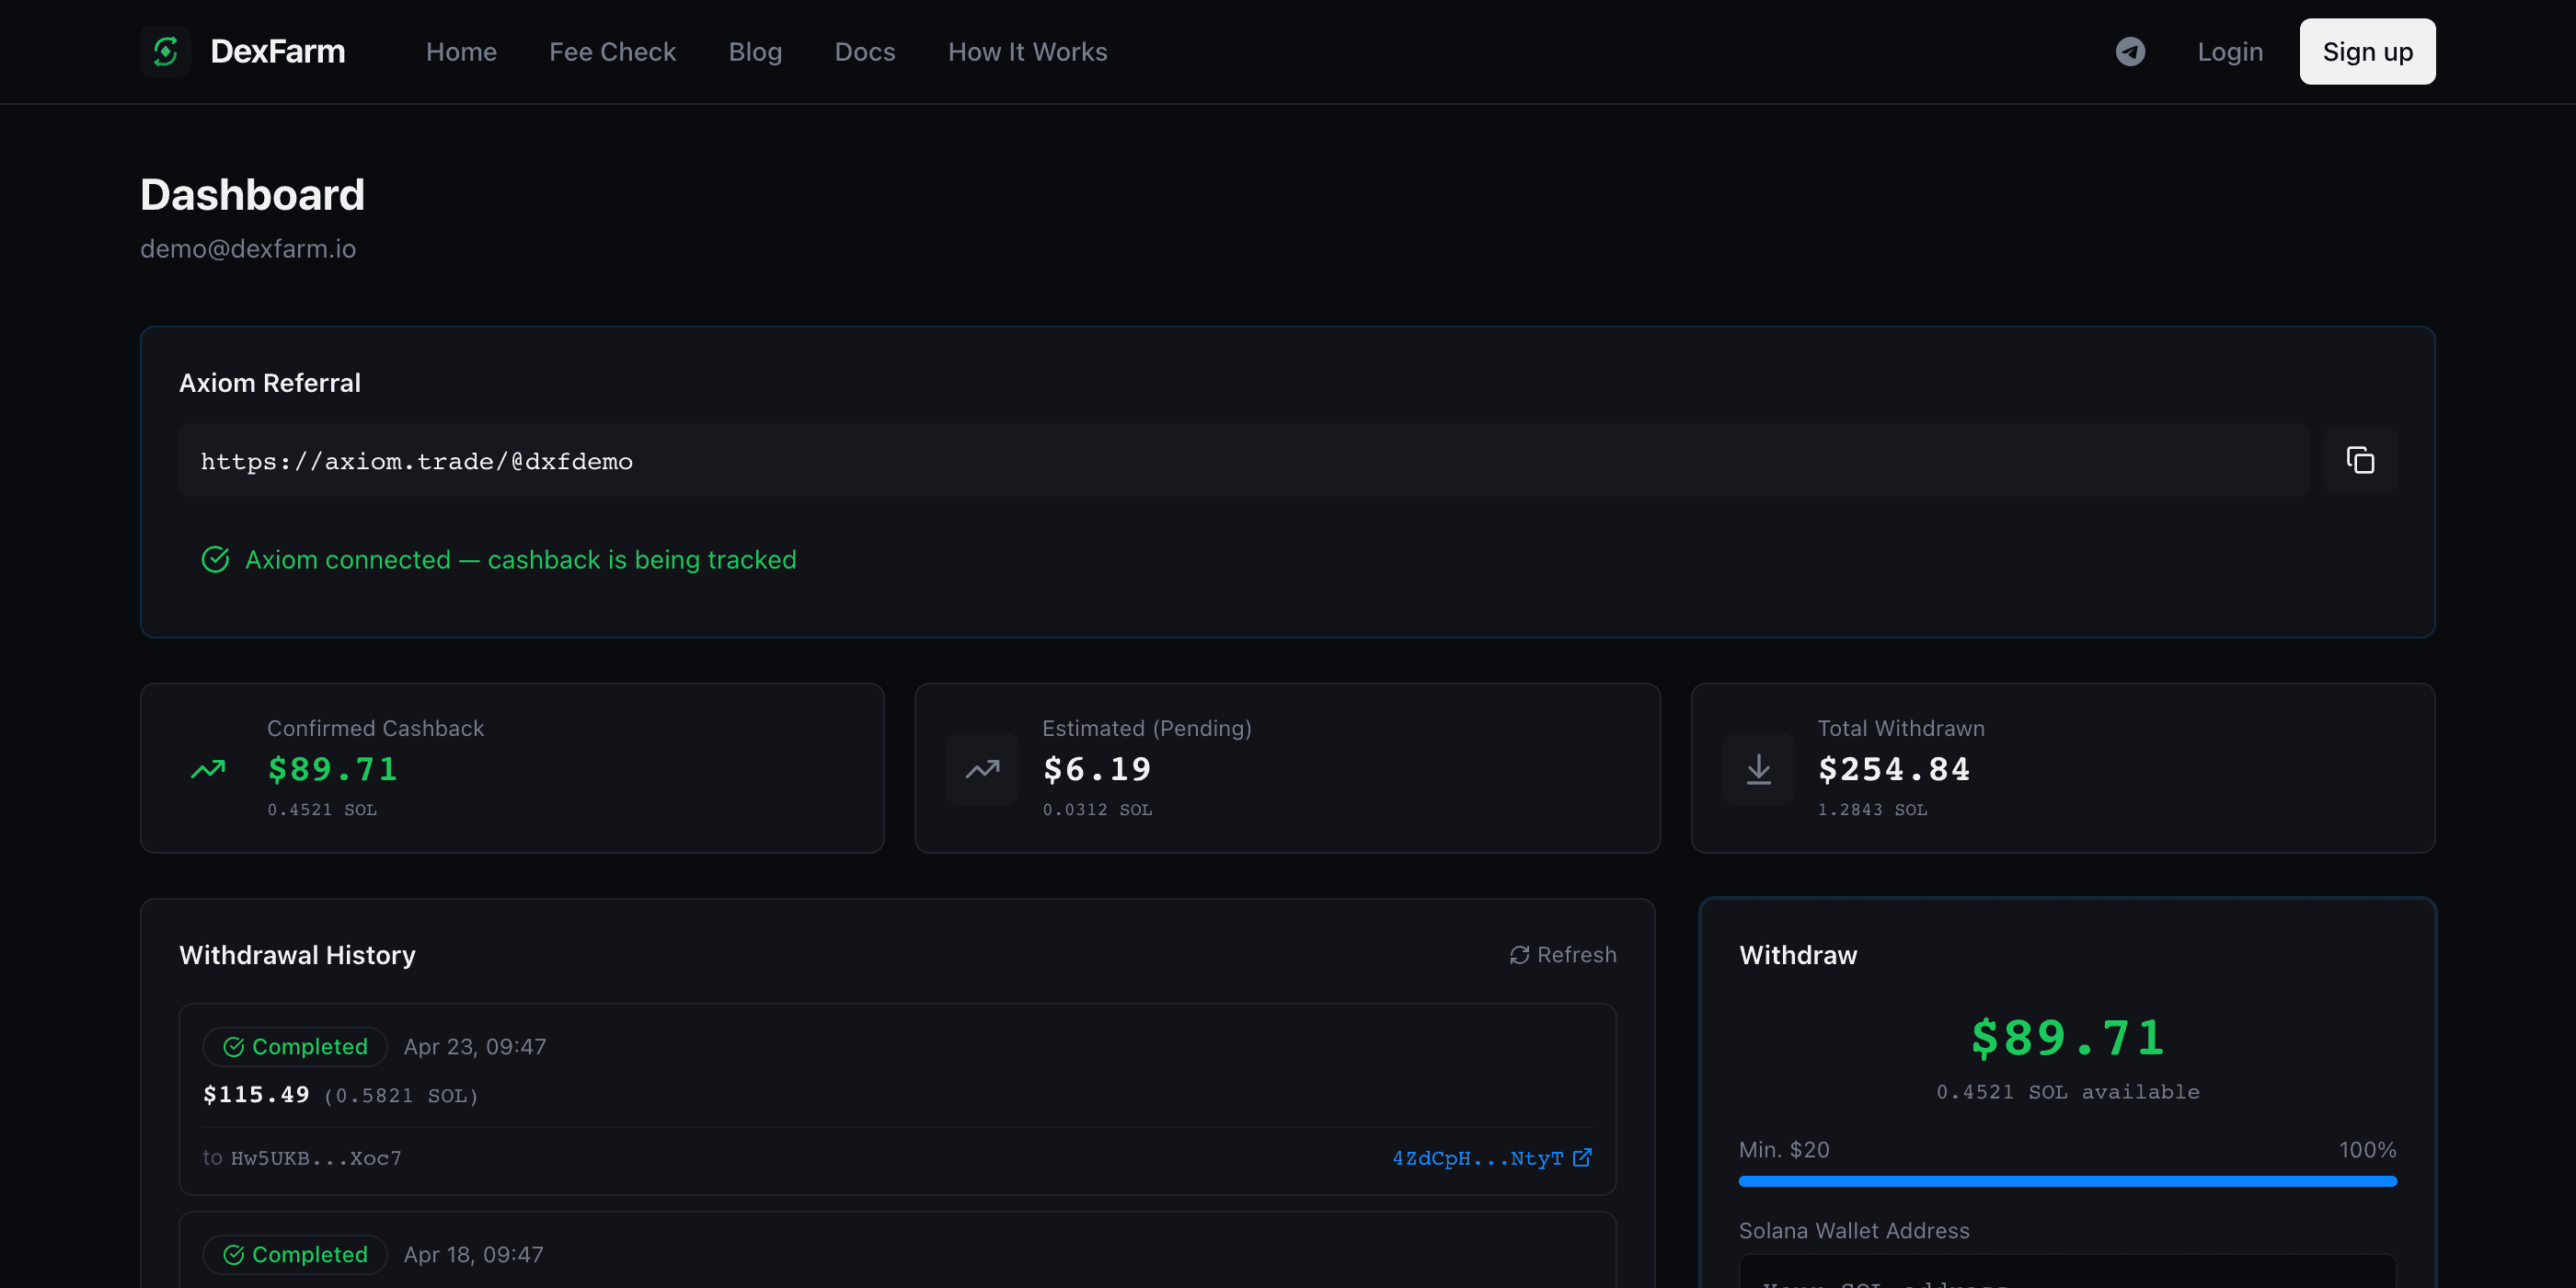Click the 0.4521 SOL available text

pyautogui.click(x=2067, y=1092)
